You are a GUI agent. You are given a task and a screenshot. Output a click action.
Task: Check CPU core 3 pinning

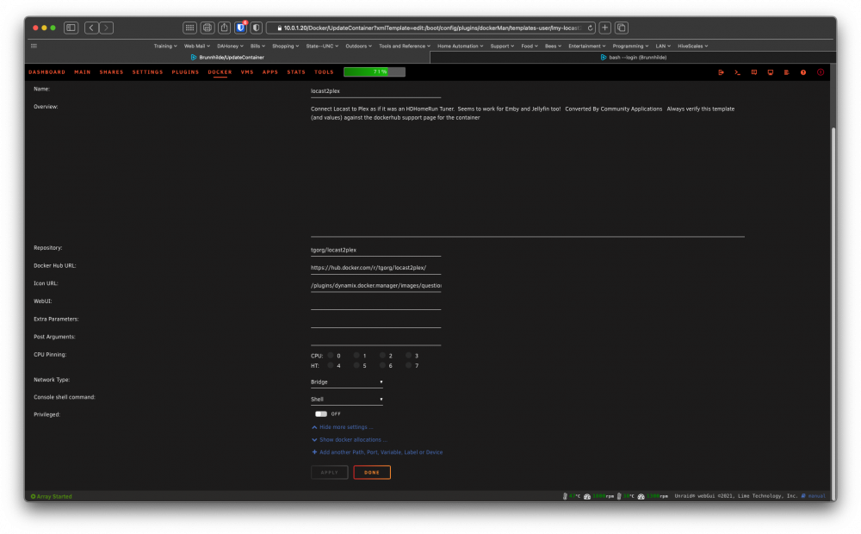(x=408, y=356)
